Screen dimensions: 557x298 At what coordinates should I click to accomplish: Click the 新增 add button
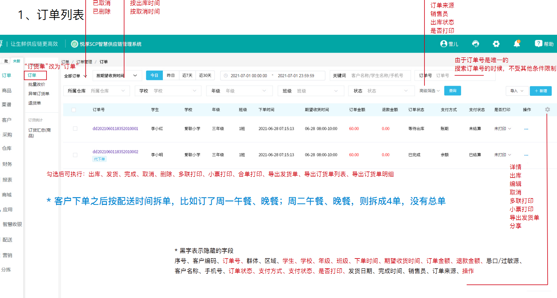[541, 91]
